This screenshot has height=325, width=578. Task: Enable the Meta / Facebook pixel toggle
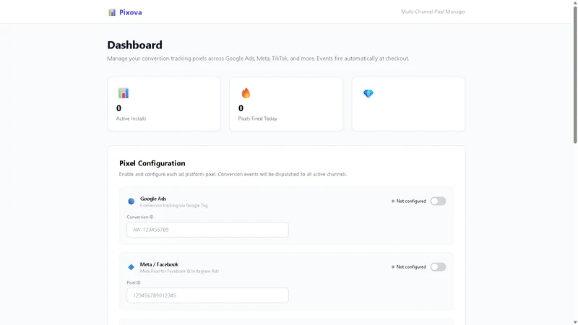pos(438,266)
